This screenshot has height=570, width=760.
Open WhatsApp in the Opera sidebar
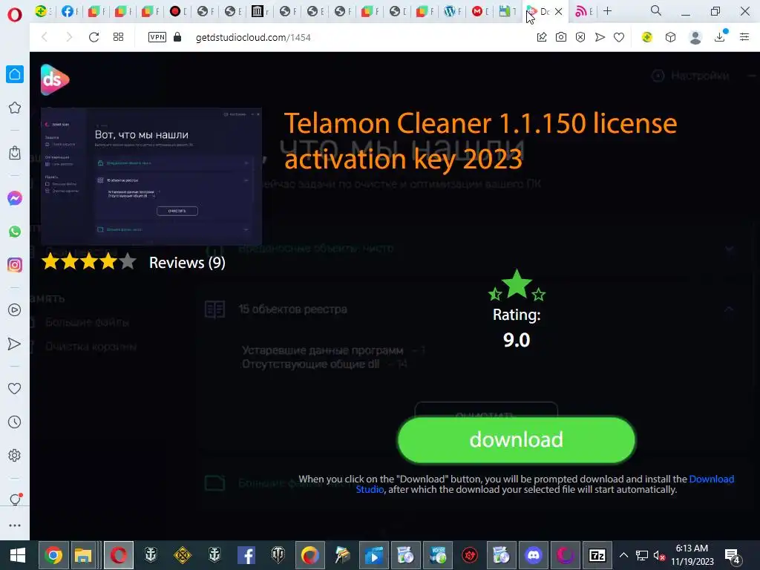coord(15,232)
